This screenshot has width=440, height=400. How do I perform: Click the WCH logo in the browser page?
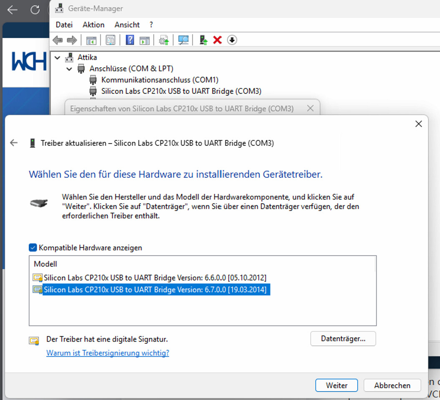tap(29, 61)
